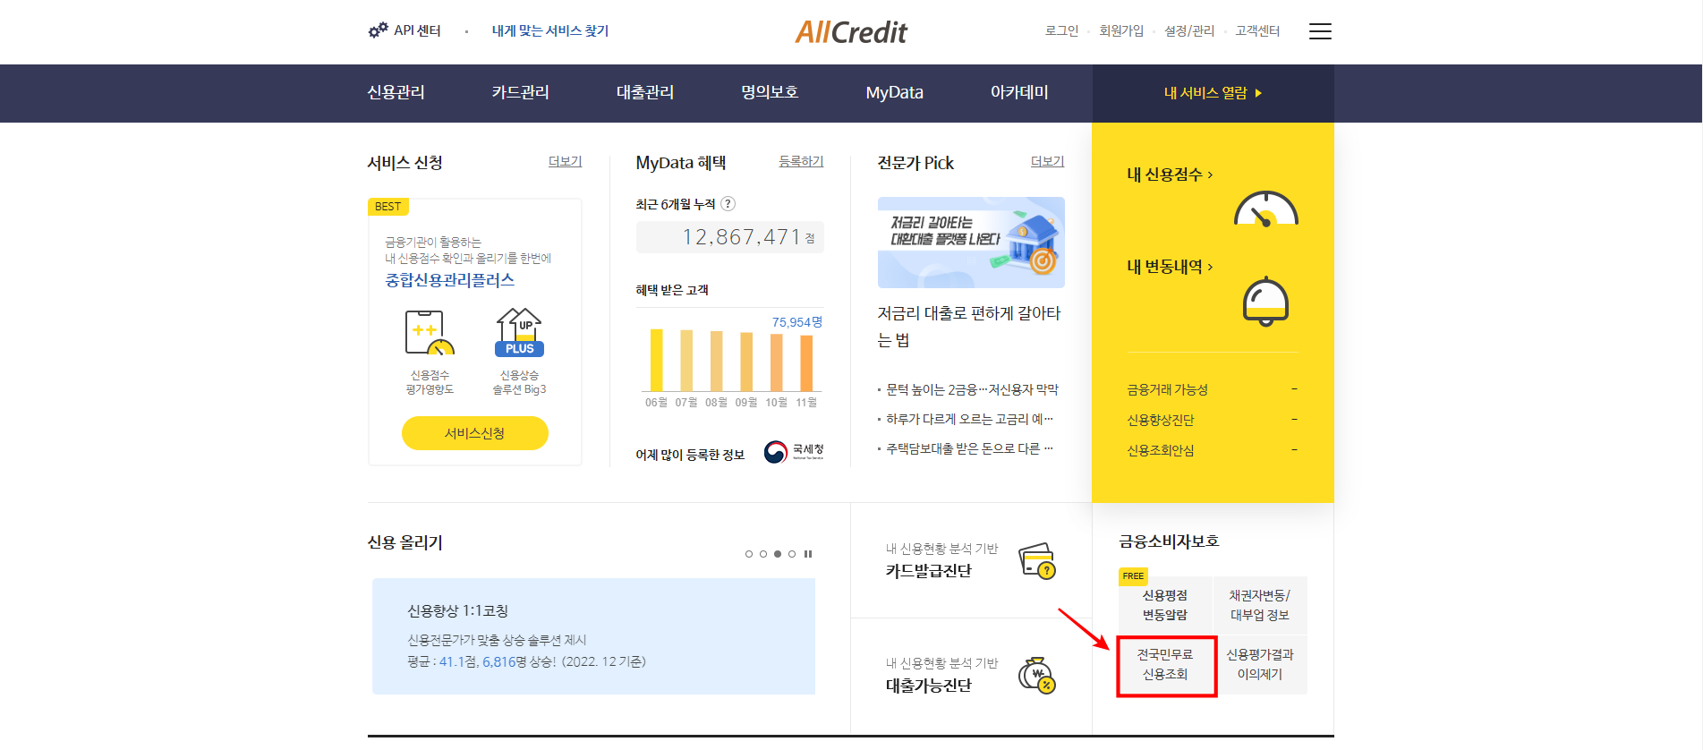Open 고객센터 link
The image size is (1703, 750).
coord(1257,30)
